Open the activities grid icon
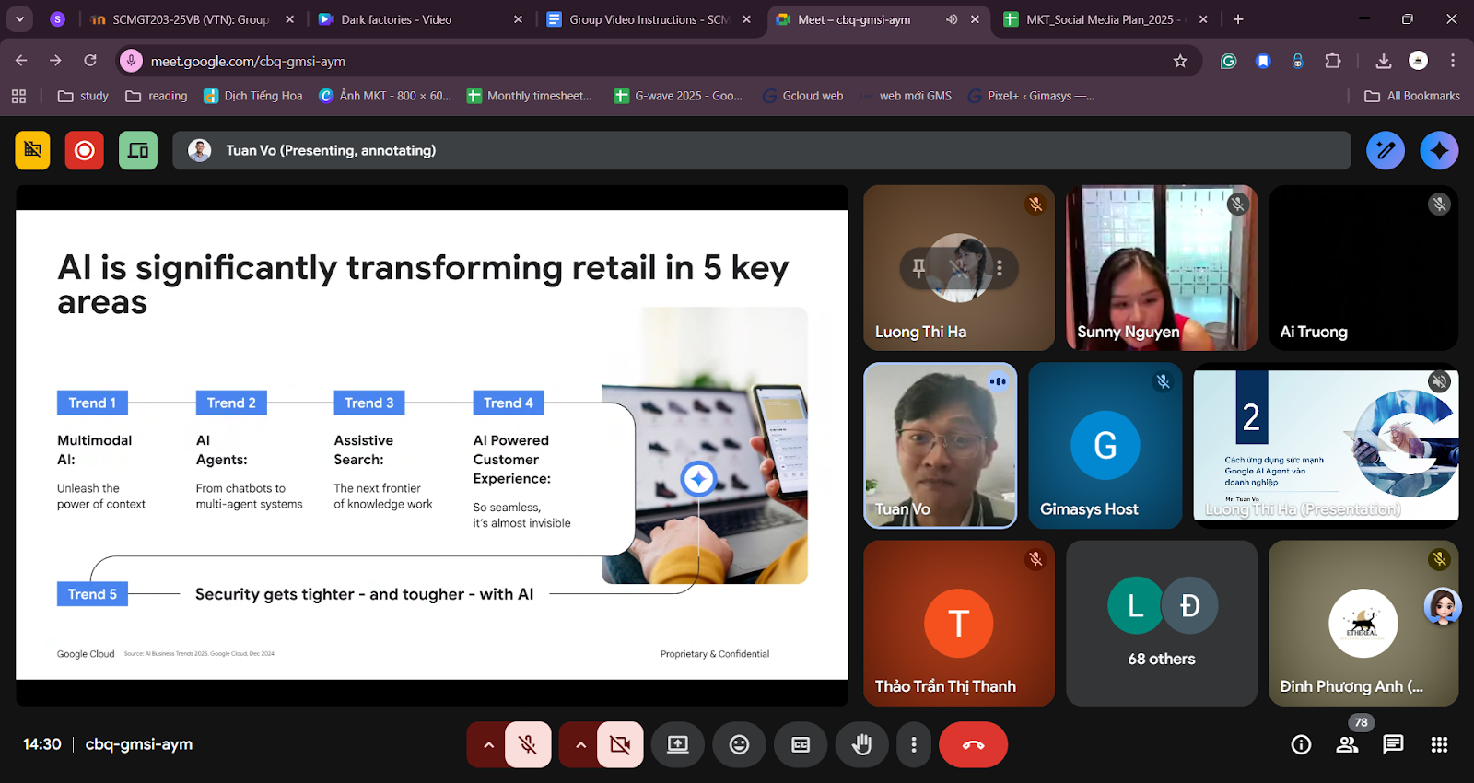 pyautogui.click(x=1439, y=744)
